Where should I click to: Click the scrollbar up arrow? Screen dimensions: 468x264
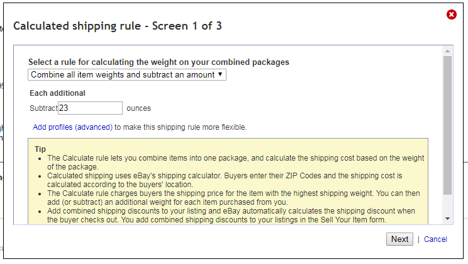pyautogui.click(x=447, y=51)
